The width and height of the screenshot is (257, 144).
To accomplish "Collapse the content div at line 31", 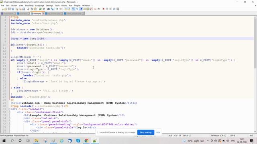I will 10,109.
